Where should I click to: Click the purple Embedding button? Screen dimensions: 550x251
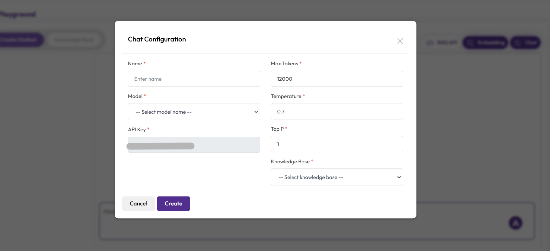tap(485, 42)
